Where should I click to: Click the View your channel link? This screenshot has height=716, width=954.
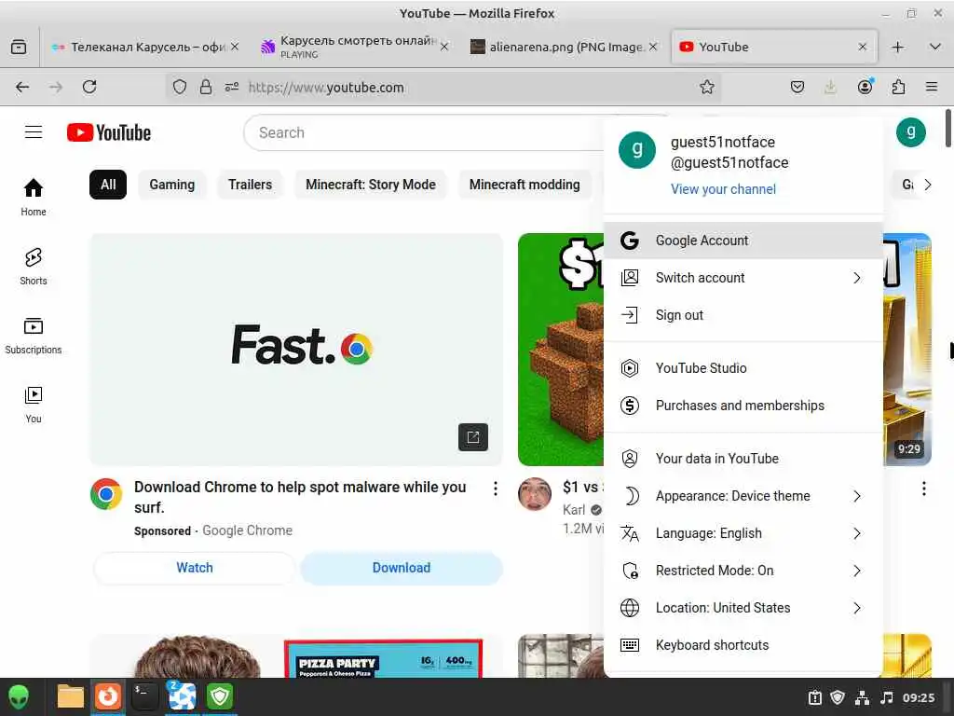723,189
